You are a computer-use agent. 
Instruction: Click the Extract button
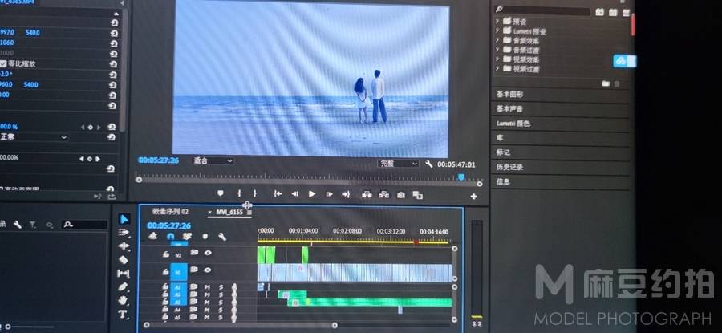point(383,195)
